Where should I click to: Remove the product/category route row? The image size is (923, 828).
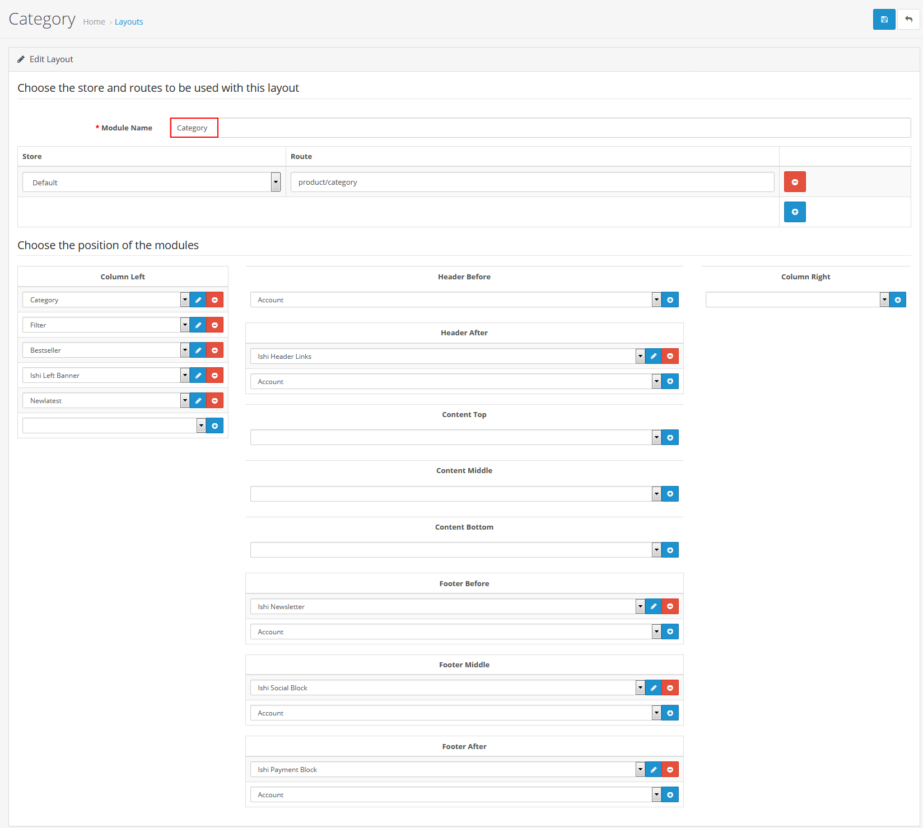[x=794, y=182]
